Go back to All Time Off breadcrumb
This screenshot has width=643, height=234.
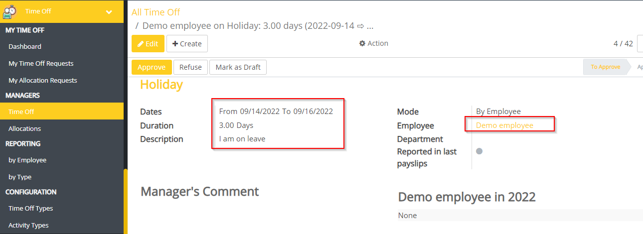click(x=156, y=12)
